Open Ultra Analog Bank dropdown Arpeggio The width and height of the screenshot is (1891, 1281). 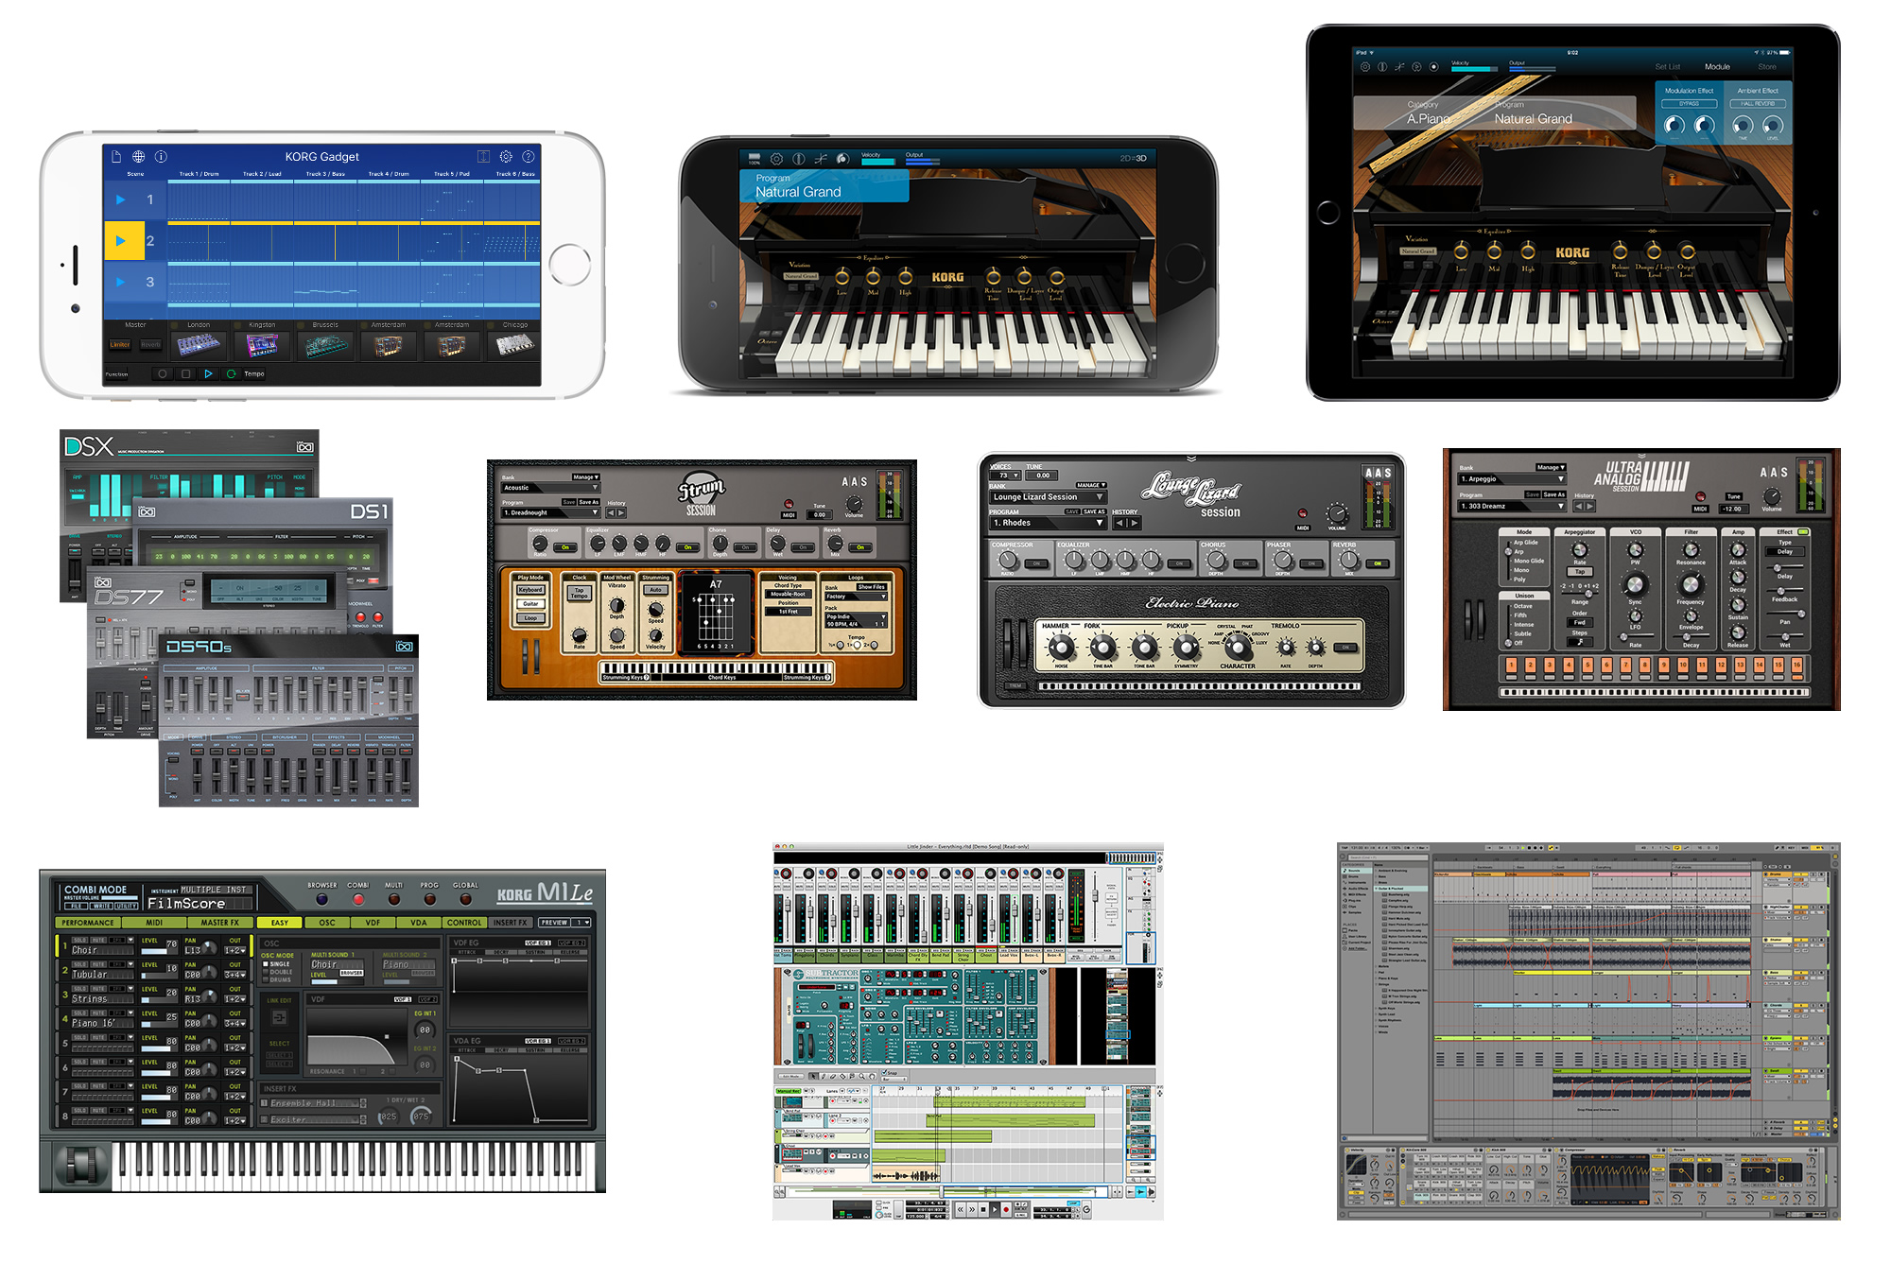coord(1512,478)
